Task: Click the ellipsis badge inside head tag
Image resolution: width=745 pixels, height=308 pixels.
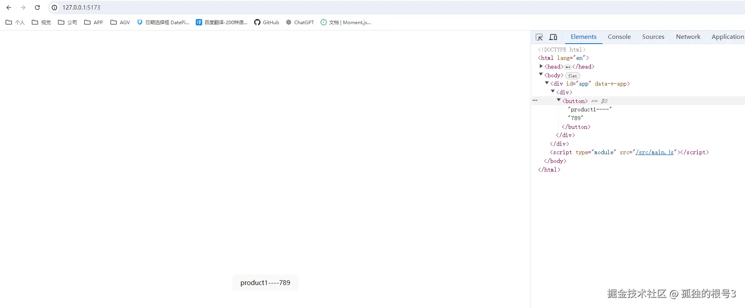Action: [x=568, y=67]
